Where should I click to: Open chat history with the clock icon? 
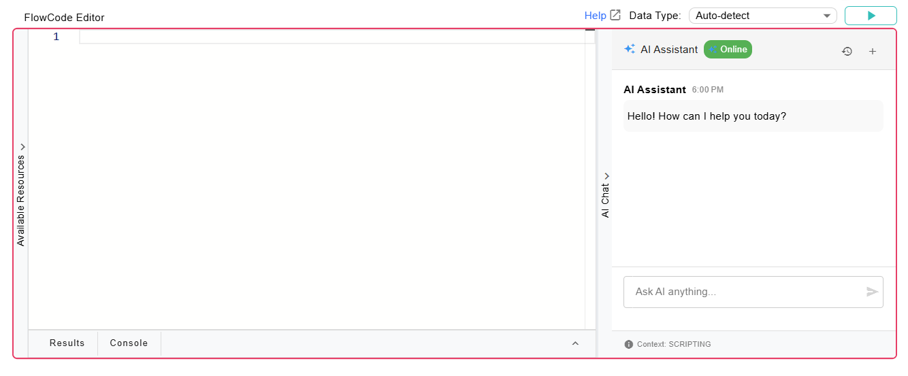pos(847,51)
